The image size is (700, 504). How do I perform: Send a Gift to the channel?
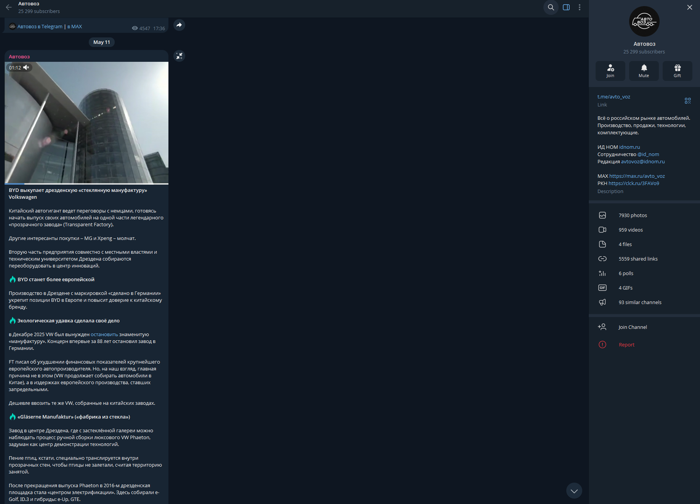point(678,71)
